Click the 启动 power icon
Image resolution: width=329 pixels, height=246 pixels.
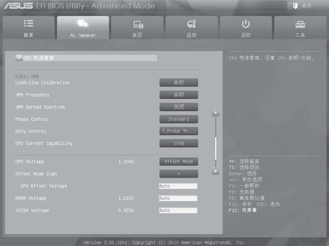(x=246, y=24)
